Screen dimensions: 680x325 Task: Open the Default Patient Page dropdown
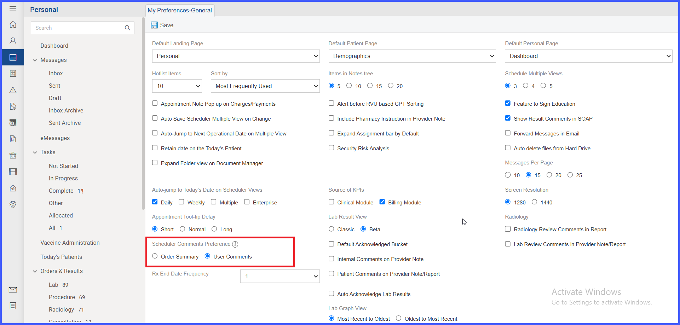(x=412, y=56)
